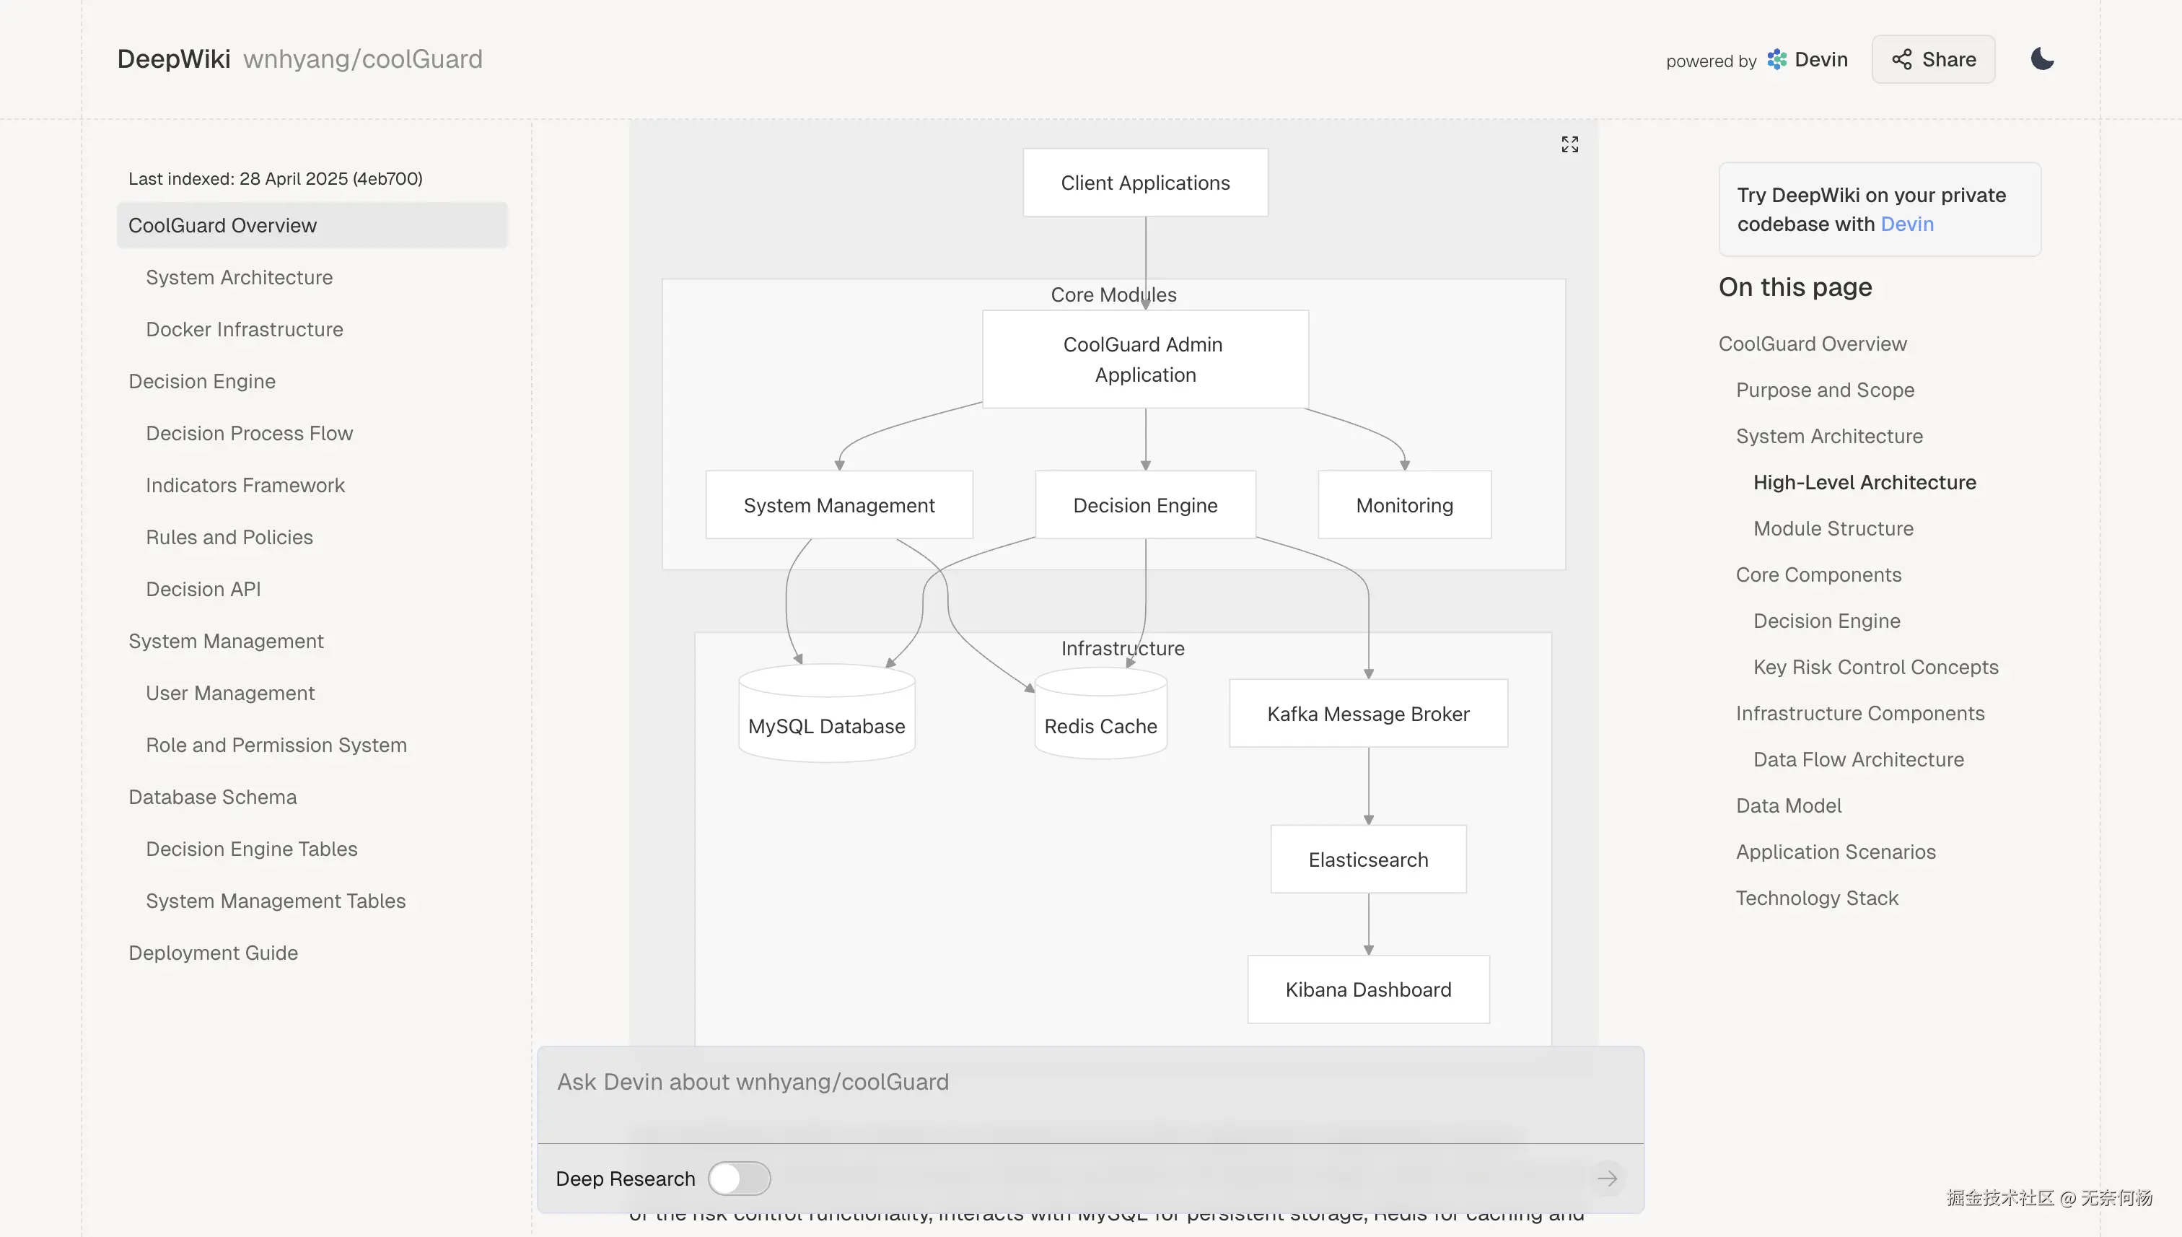Enable the Deep Research toggle

(739, 1179)
